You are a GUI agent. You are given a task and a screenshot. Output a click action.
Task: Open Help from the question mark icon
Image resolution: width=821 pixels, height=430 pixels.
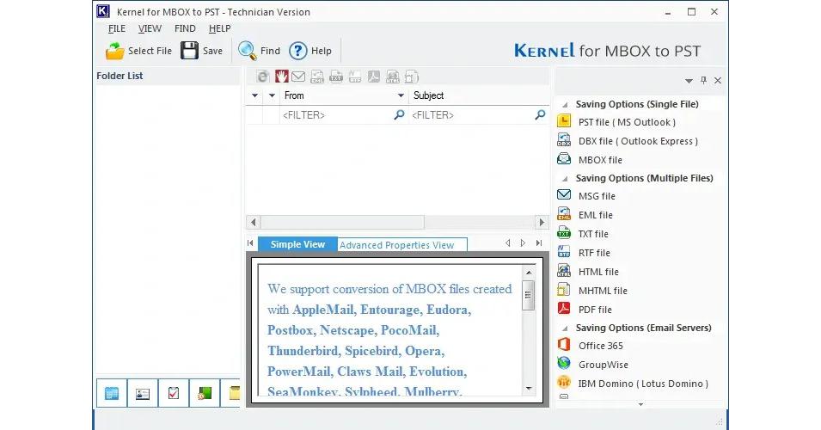298,51
